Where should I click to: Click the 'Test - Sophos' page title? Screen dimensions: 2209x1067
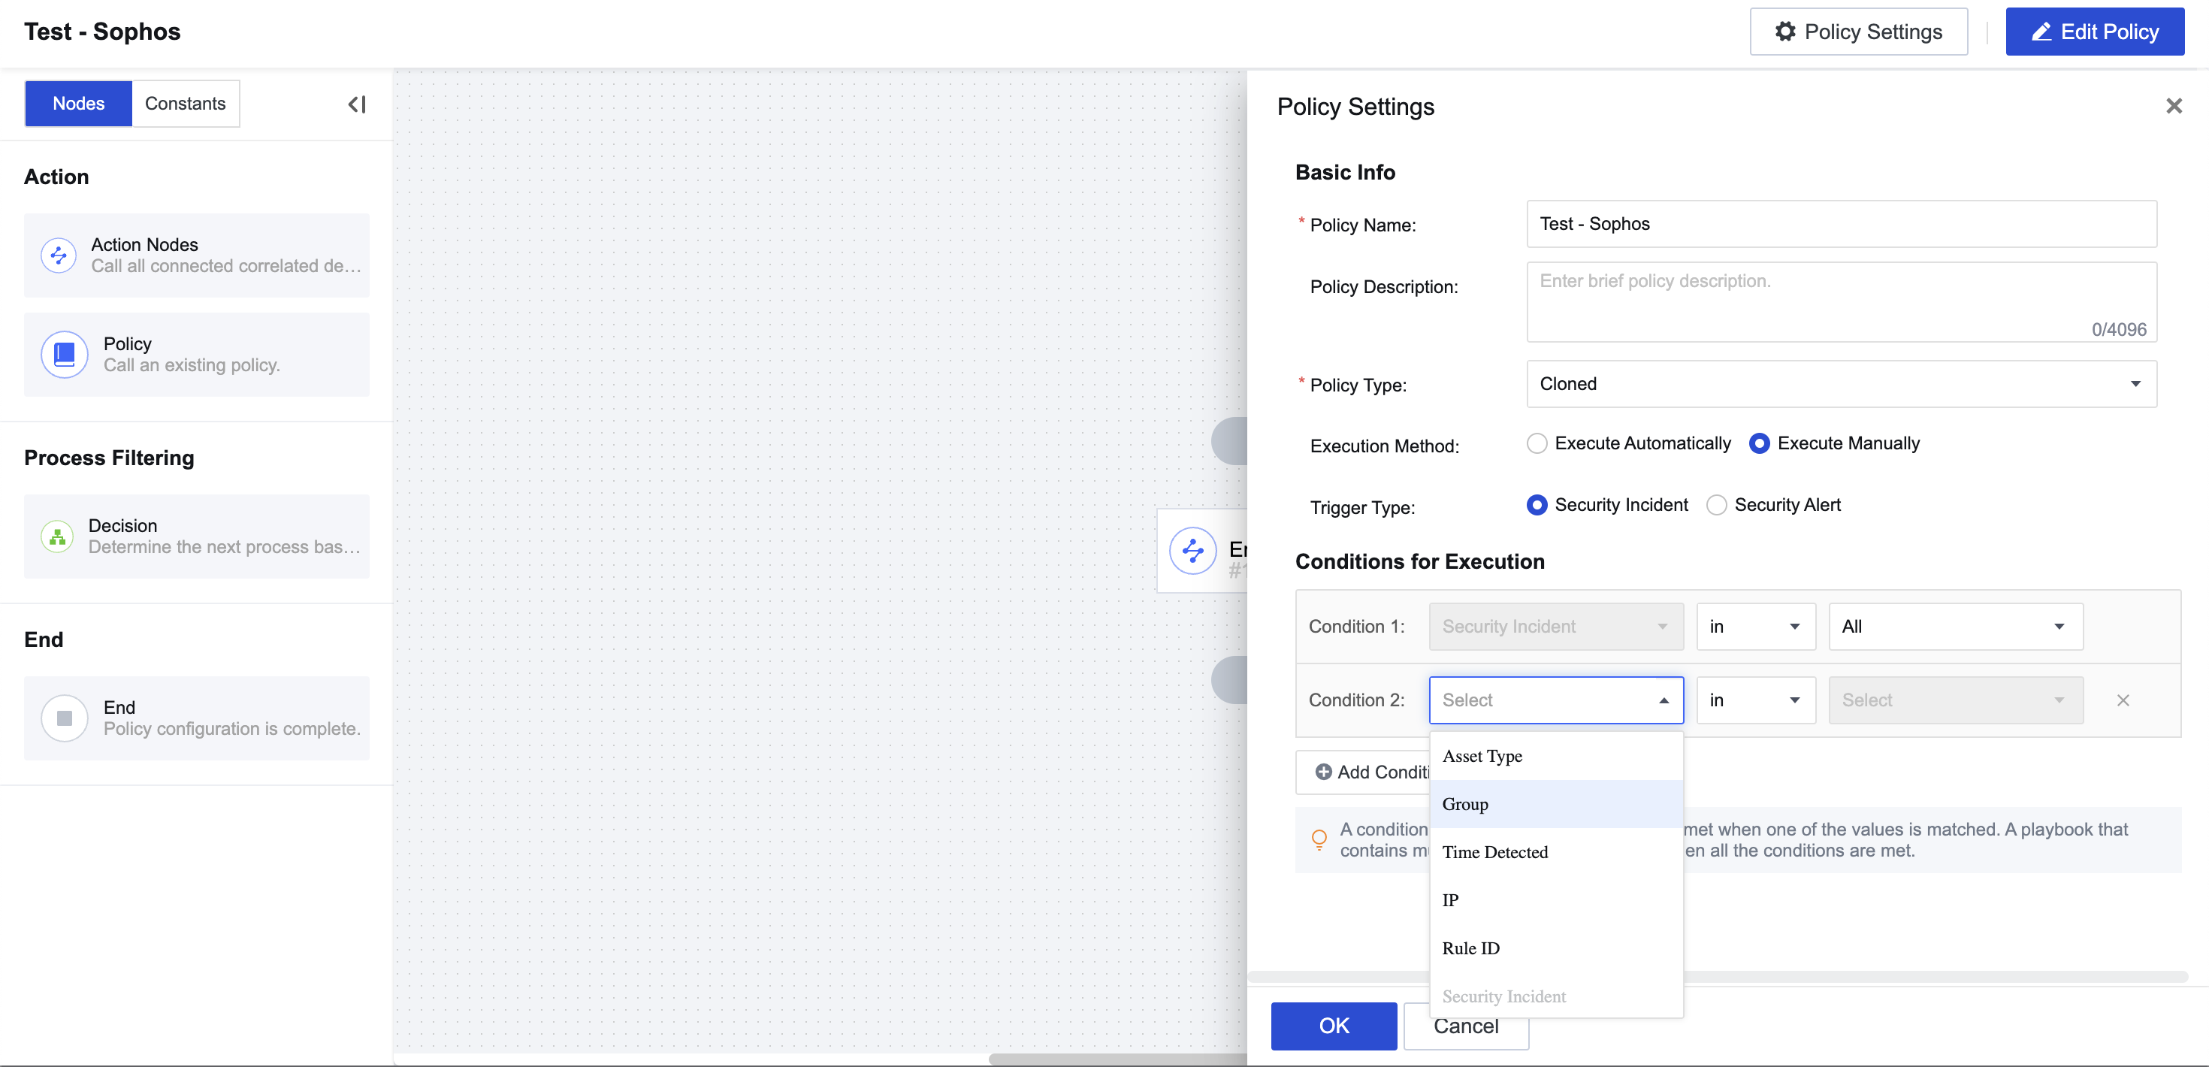pos(102,32)
